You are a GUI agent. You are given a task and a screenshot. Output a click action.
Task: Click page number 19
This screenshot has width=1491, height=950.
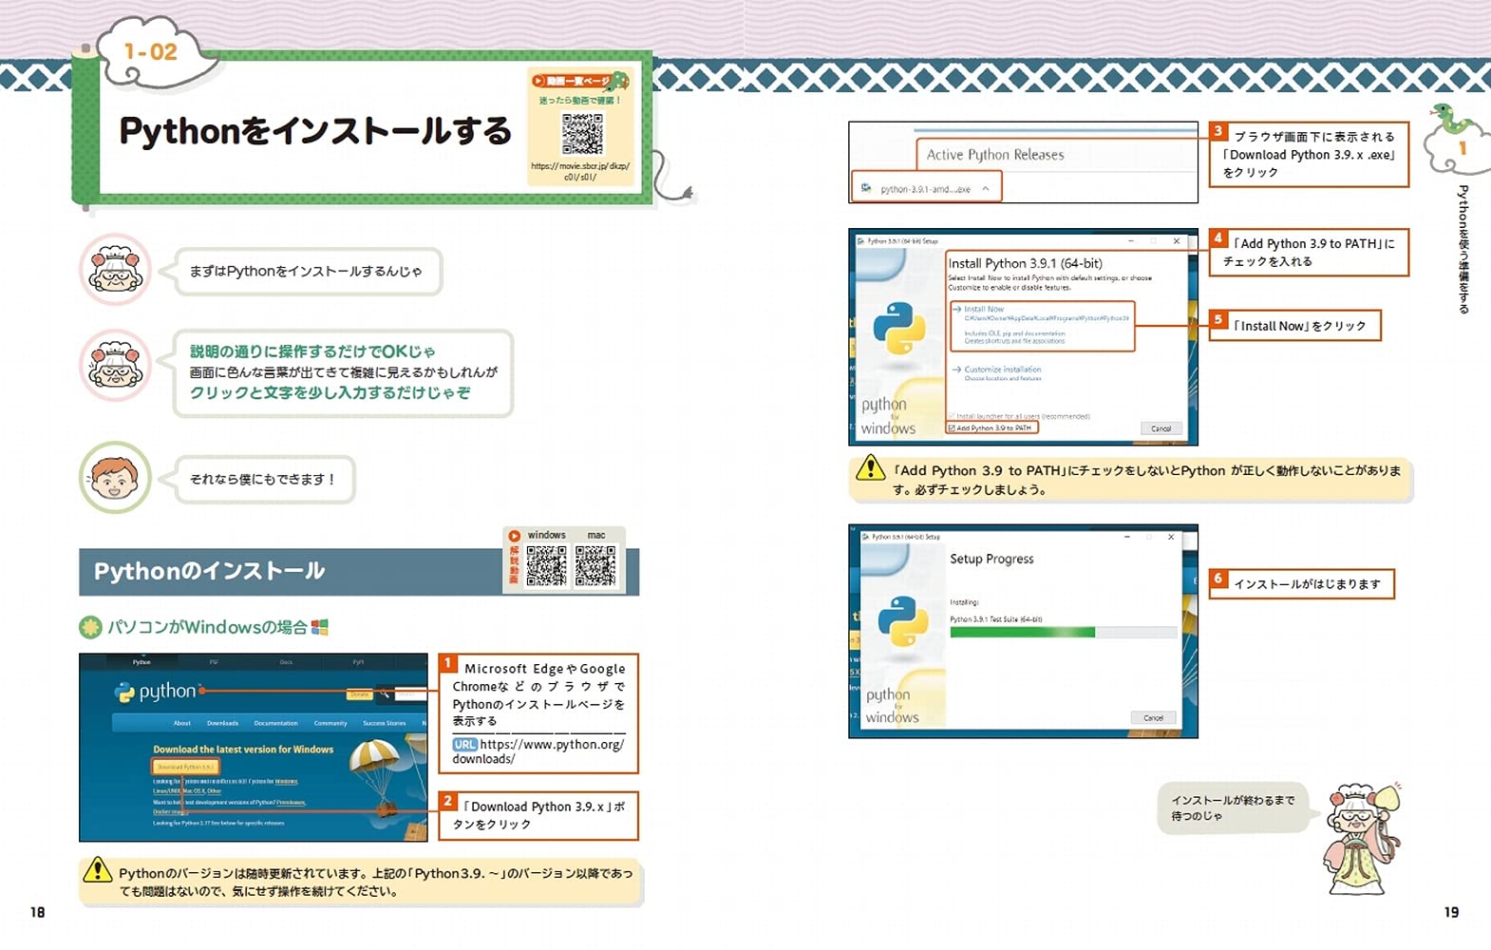point(1451,912)
